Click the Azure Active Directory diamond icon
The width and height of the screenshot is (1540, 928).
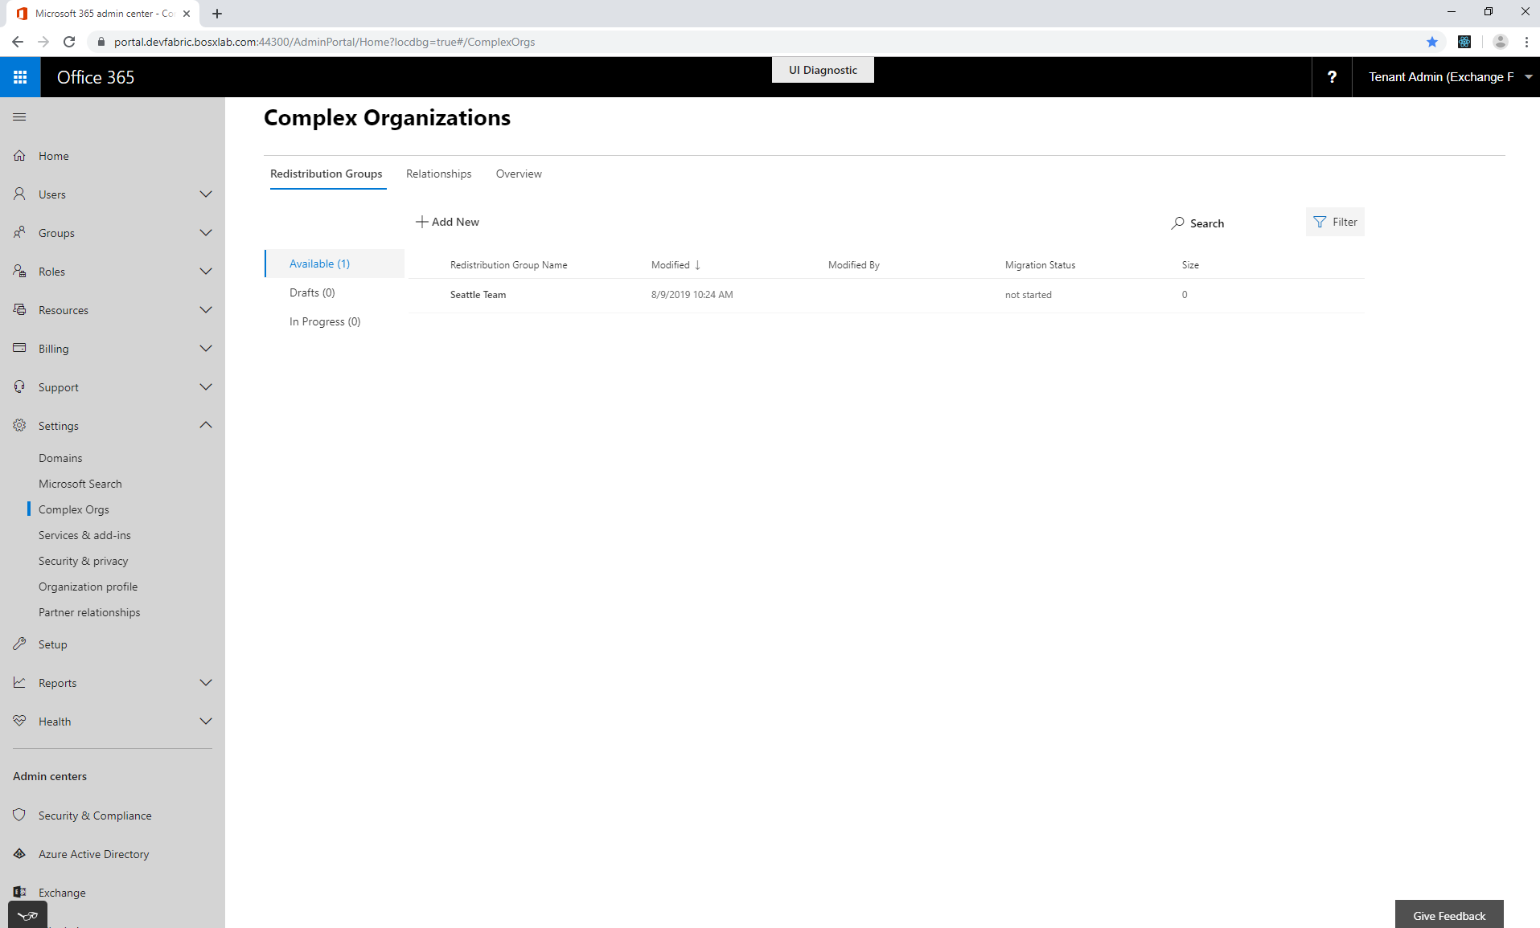tap(19, 854)
